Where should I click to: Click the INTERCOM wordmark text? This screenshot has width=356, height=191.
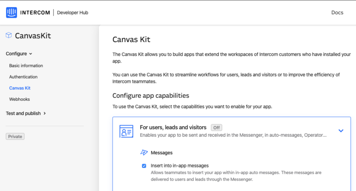(37, 12)
